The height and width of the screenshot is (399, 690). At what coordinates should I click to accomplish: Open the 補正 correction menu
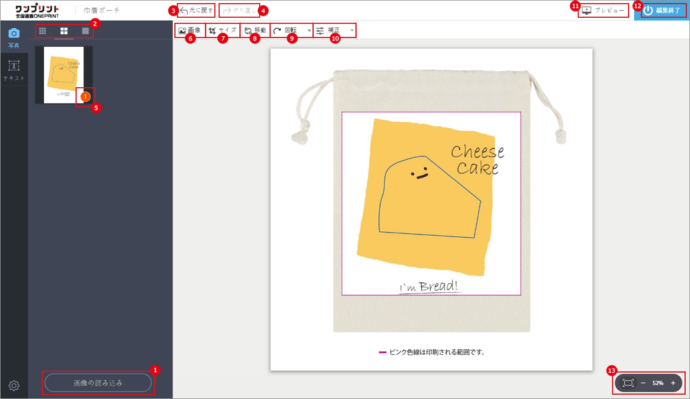coord(330,30)
